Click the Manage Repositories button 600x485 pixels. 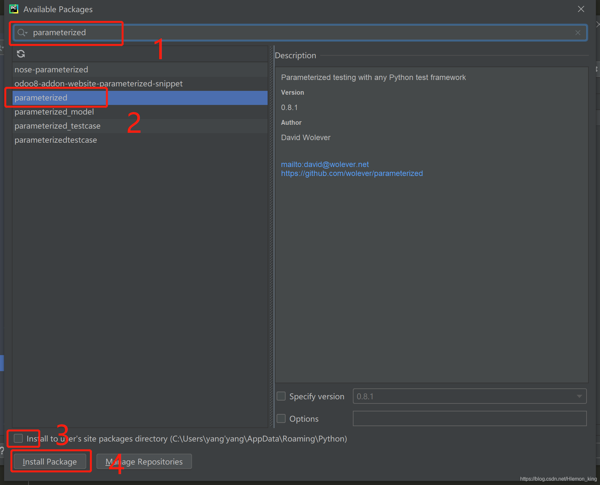(x=144, y=462)
